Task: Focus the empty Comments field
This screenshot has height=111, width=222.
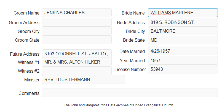Action: pyautogui.click(x=130, y=93)
